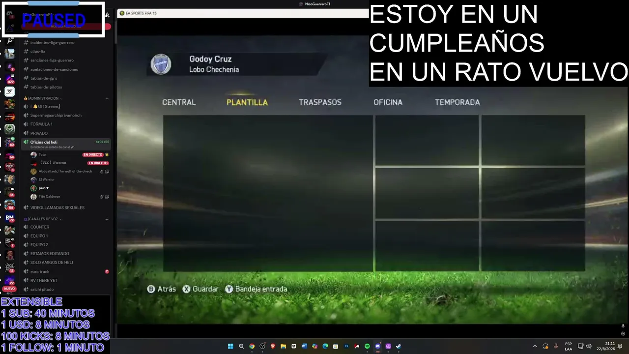Open the DRS server with 3 badge
Viewport: 629px width, 354px height.
point(9,167)
